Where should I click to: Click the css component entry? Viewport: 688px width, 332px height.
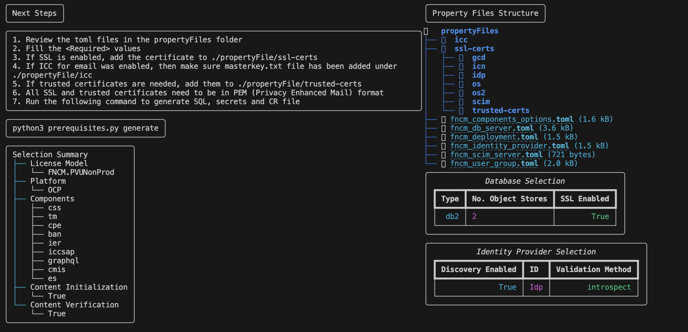(55, 208)
